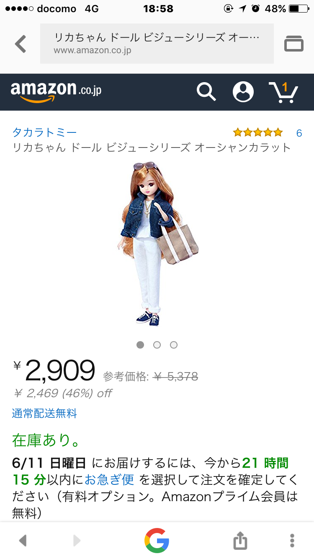Tap the Licca doll product image

pos(157,244)
